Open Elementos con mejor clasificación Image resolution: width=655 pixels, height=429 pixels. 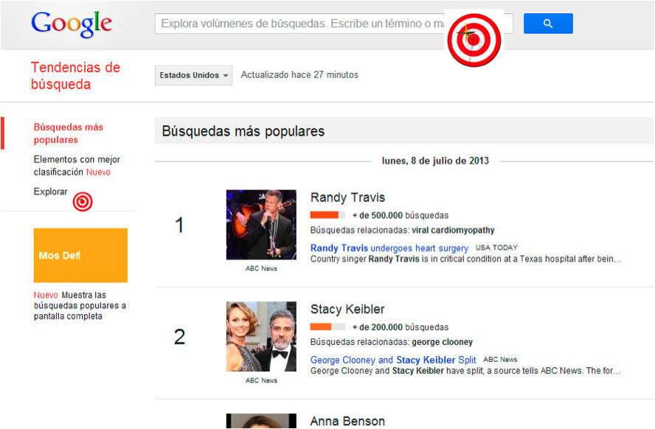pyautogui.click(x=76, y=166)
